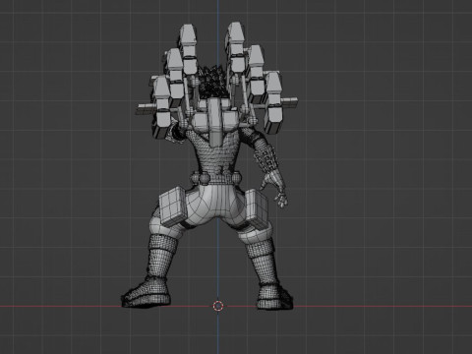Select the character's spiky hair mesh
This screenshot has height=354, width=472.
[x=212, y=82]
